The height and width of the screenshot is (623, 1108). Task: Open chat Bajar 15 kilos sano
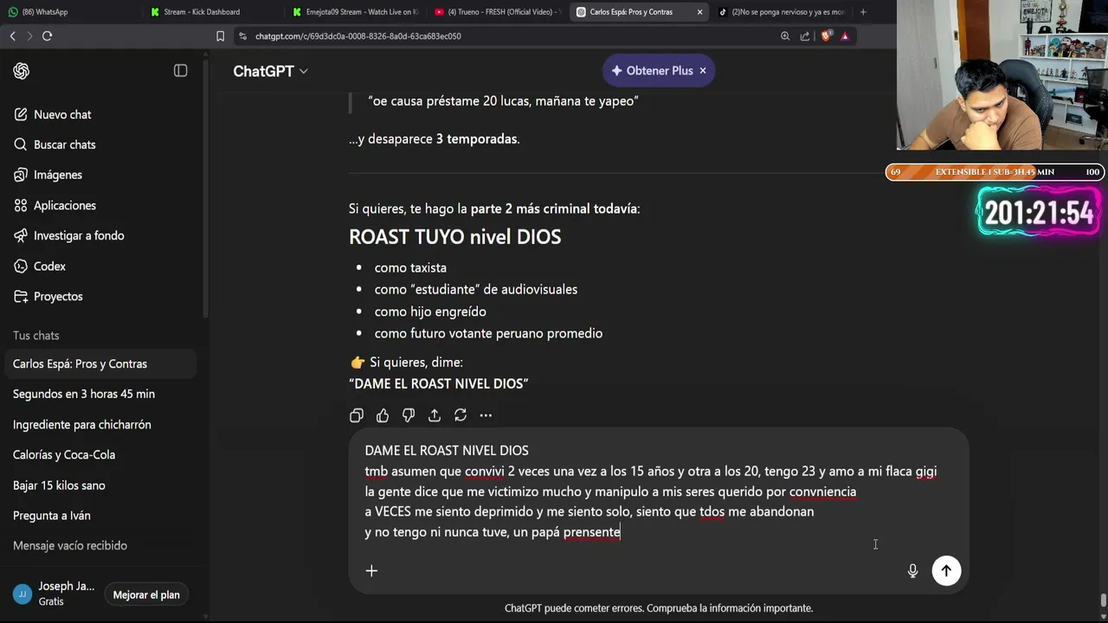[x=100, y=485]
